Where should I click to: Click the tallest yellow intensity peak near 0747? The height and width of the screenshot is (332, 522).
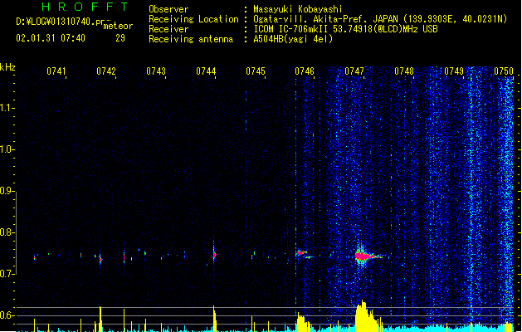click(363, 316)
